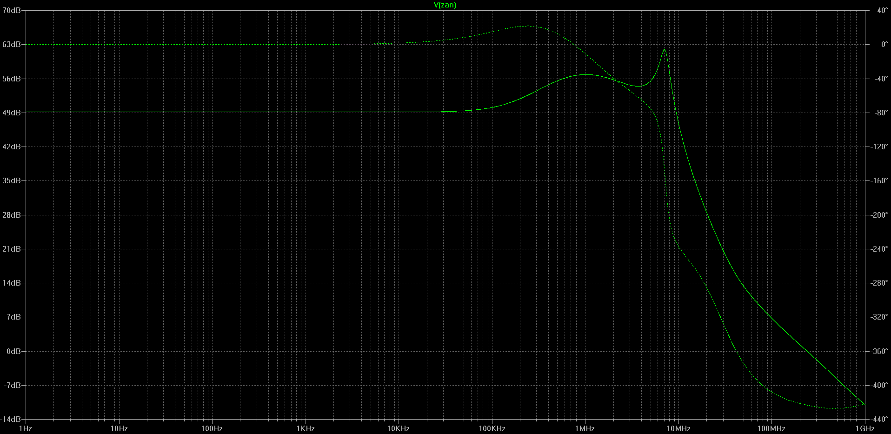Select the 63dB magnitude axis label
This screenshot has height=434, width=891.
pos(12,45)
